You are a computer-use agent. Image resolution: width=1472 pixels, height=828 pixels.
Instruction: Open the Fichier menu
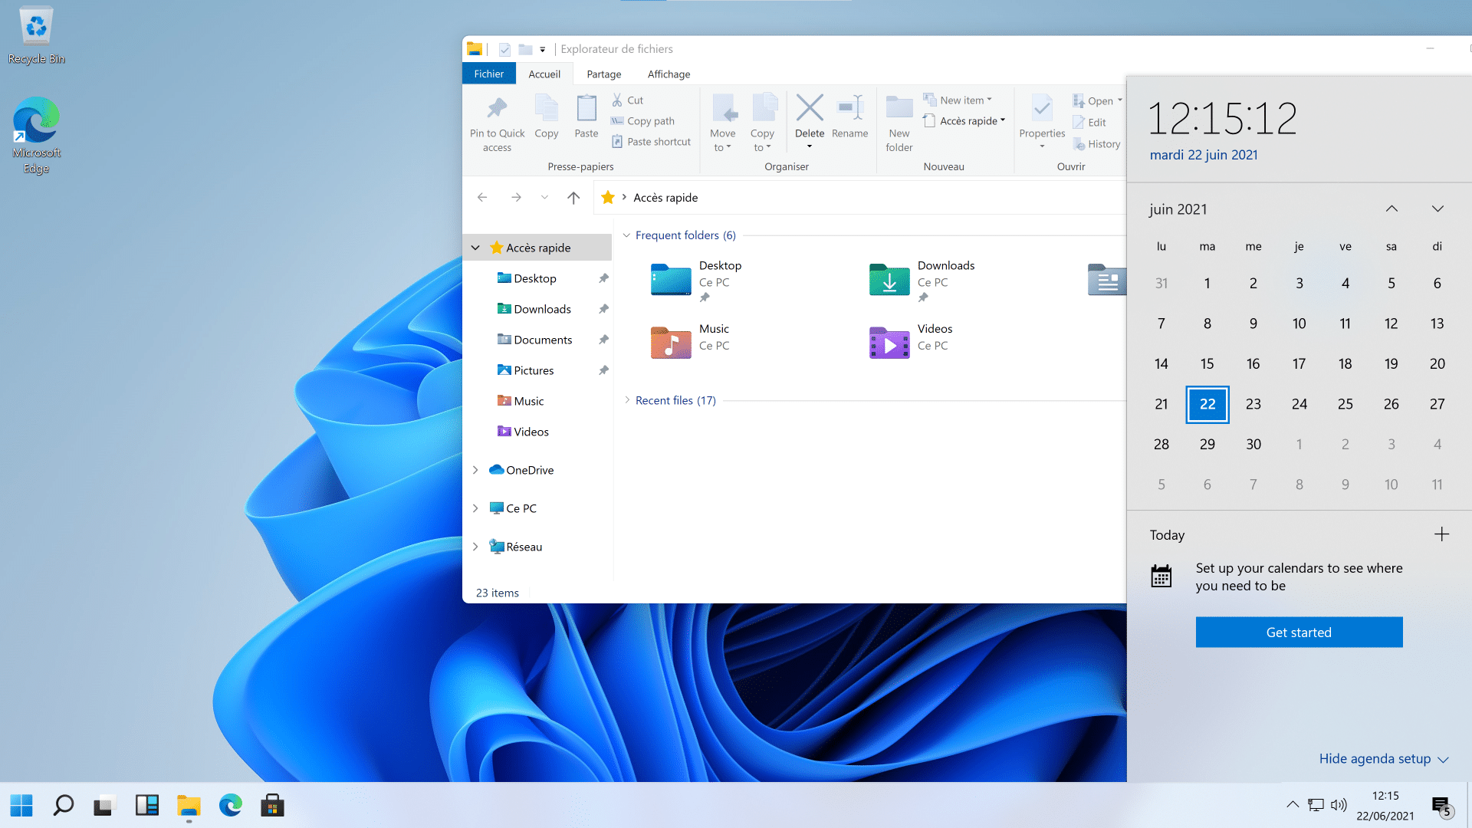(x=488, y=74)
